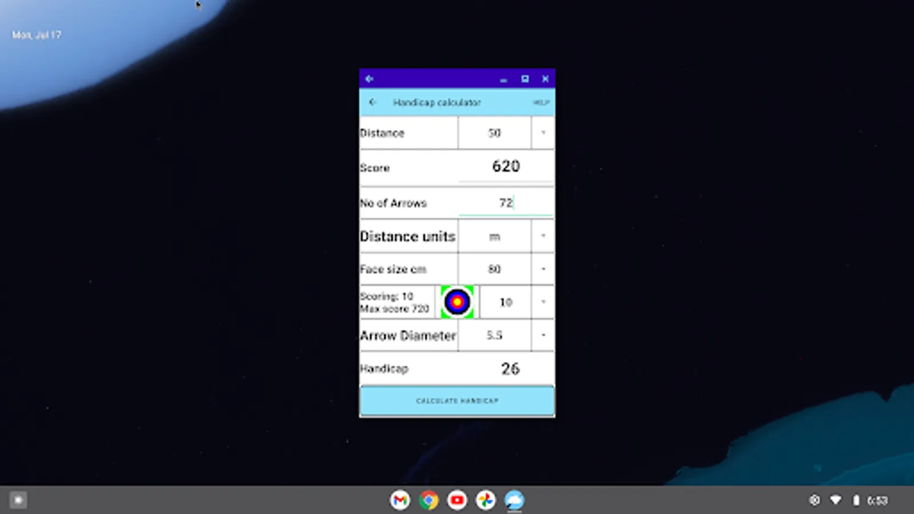This screenshot has height=514, width=914.
Task: Open the clock showing 6:53
Action: pyautogui.click(x=877, y=501)
